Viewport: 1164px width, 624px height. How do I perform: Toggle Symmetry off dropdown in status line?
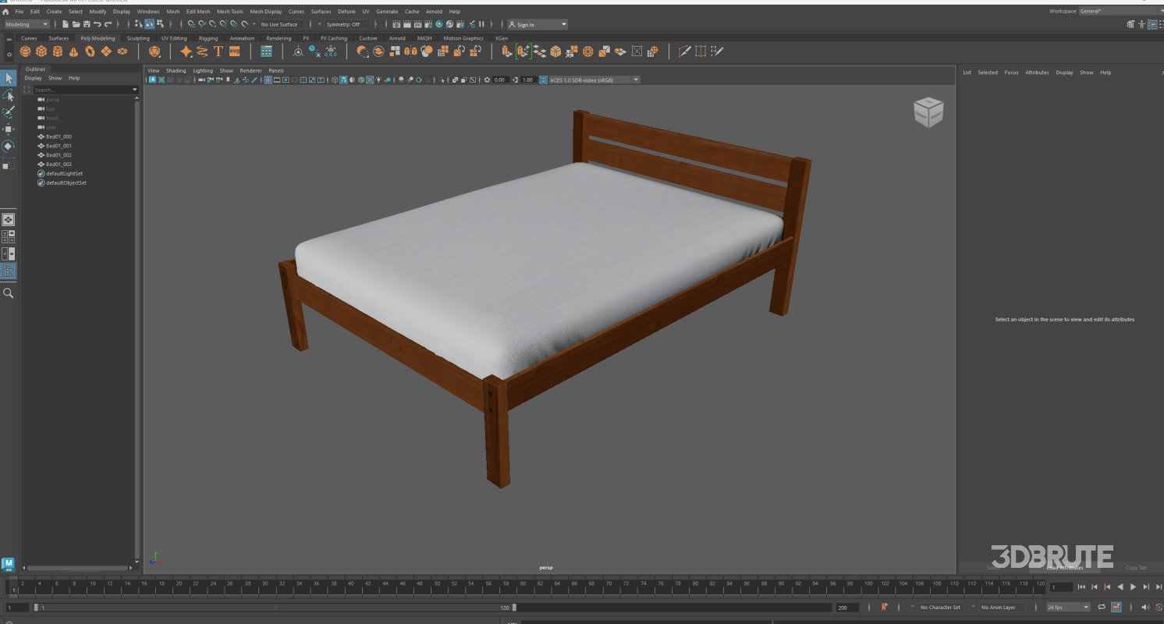point(343,24)
